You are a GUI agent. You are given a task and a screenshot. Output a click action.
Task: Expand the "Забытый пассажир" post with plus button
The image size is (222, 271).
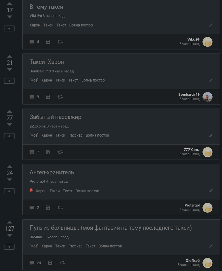9,136
